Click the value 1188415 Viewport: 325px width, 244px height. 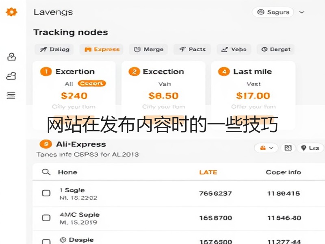[x=284, y=194]
